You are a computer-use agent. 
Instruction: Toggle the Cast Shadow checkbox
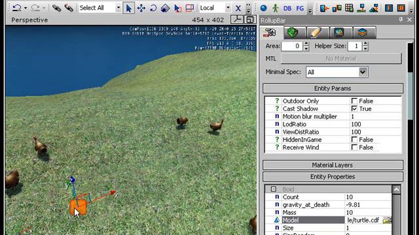click(354, 109)
